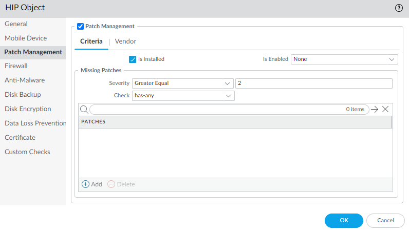The height and width of the screenshot is (234, 409).
Task: Open the Anti-Malware section
Action: point(25,80)
